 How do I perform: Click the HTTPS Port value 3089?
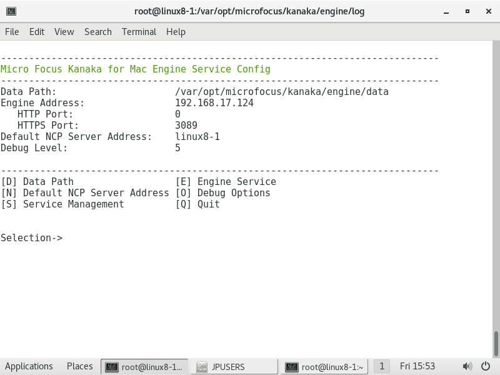click(186, 126)
